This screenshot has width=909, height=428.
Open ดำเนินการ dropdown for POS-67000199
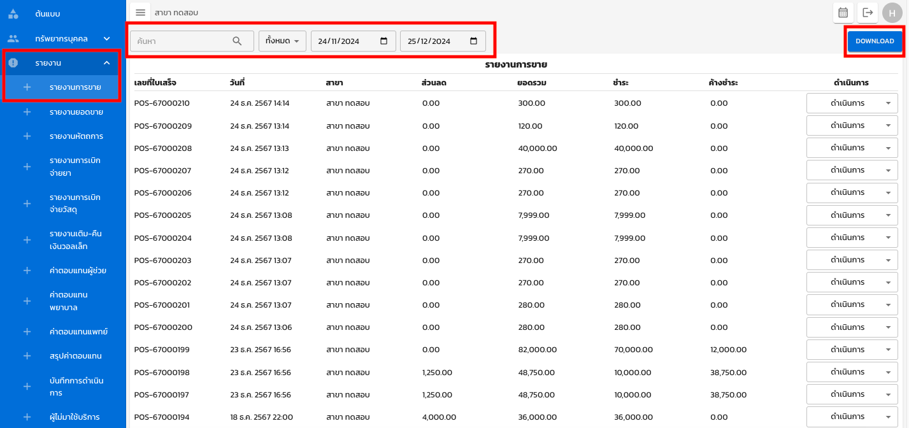[x=852, y=350]
